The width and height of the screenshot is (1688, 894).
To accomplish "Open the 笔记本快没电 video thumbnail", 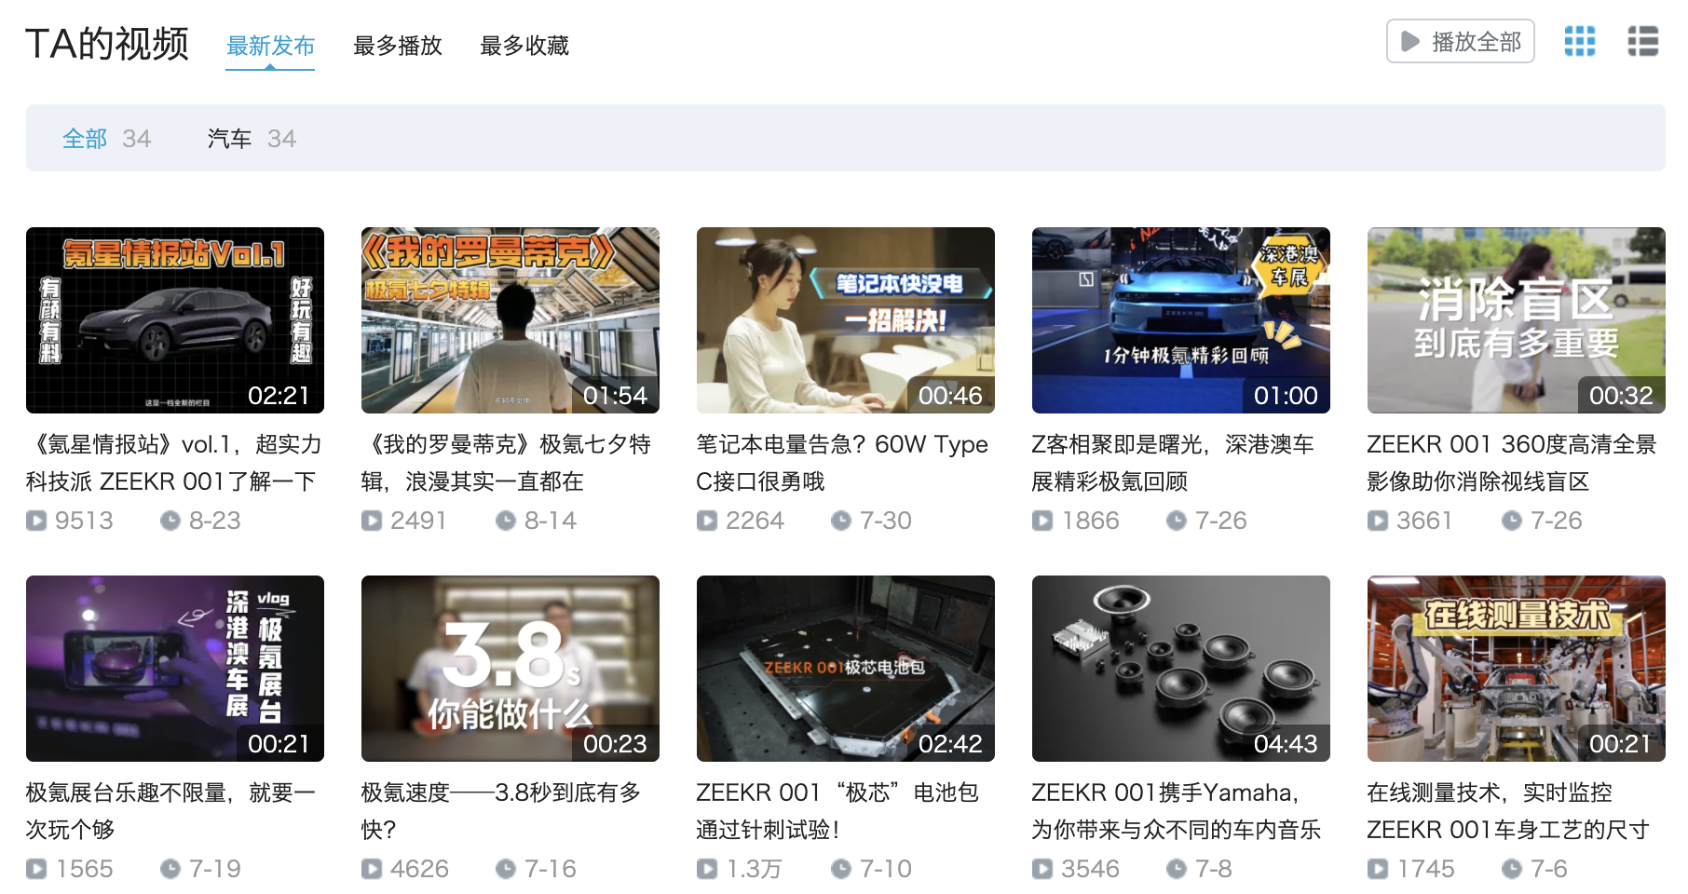I will 846,320.
